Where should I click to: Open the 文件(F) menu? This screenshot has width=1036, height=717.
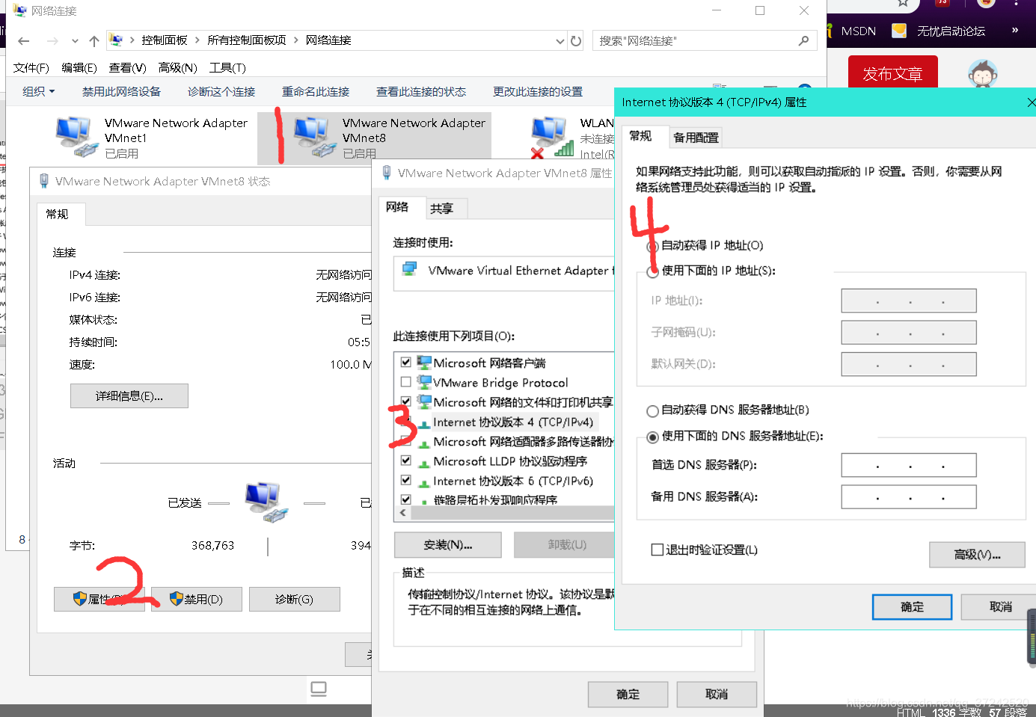tap(31, 68)
